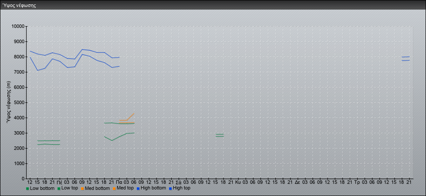Select the Δε day label on x-axis

[298, 182]
